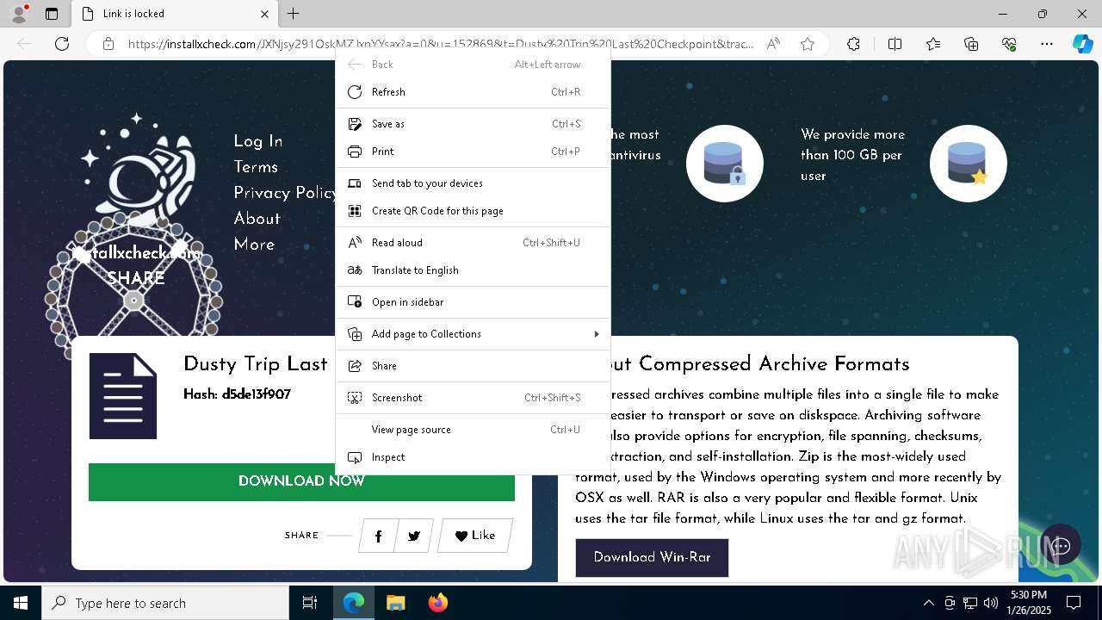Screen dimensions: 1102x620
Task: Show hidden system tray icons
Action: [x=928, y=603]
